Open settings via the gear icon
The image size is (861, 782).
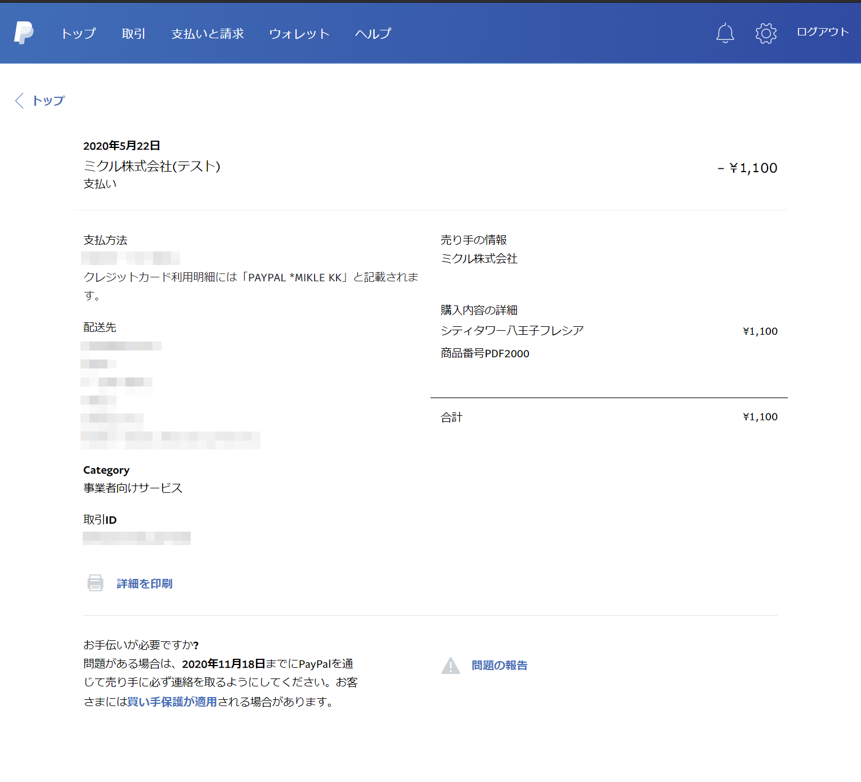coord(765,33)
